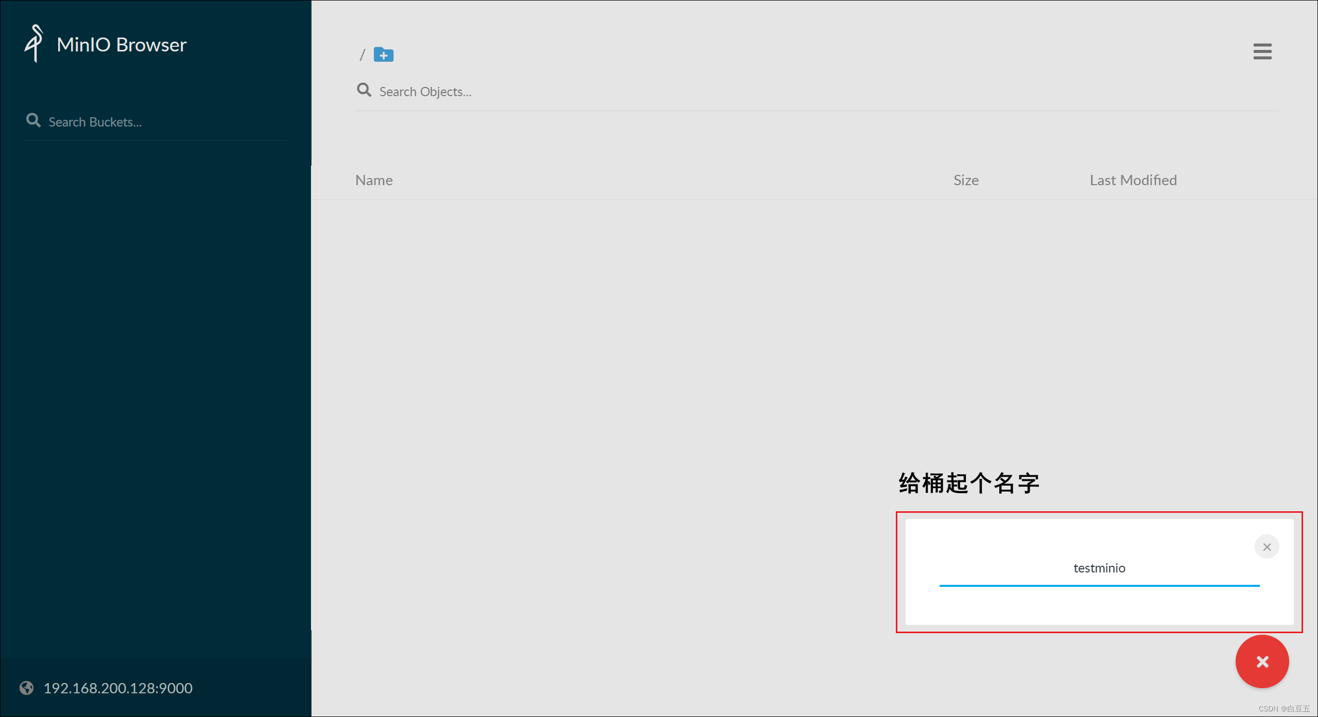
Task: Click the Size column header to sort
Action: tap(965, 179)
